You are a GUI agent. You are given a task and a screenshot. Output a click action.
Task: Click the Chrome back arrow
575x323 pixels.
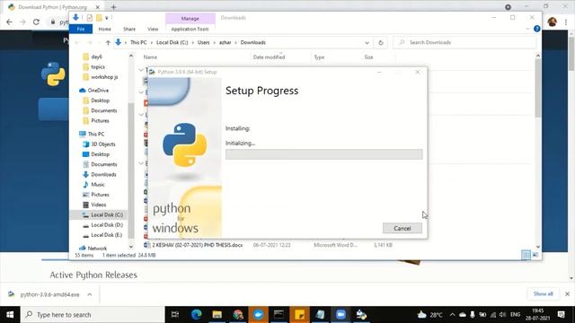[x=10, y=22]
